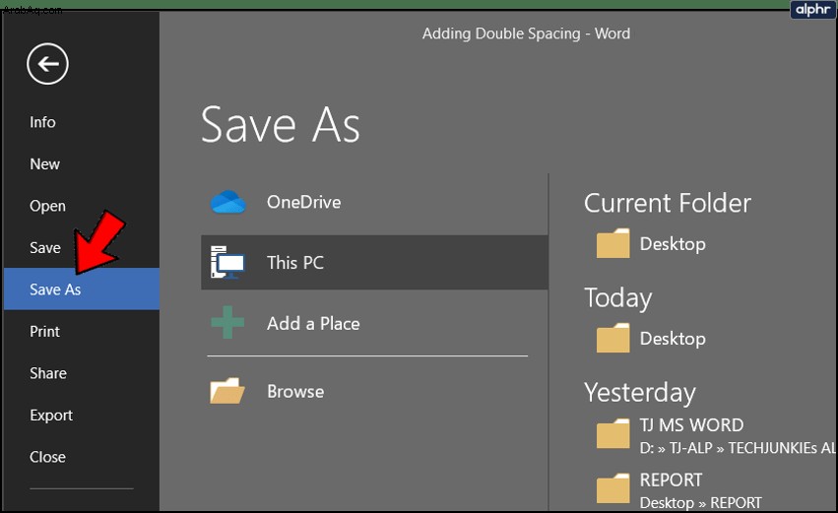Open the Desktop entry under Current Folder
The width and height of the screenshot is (838, 513).
tap(673, 243)
